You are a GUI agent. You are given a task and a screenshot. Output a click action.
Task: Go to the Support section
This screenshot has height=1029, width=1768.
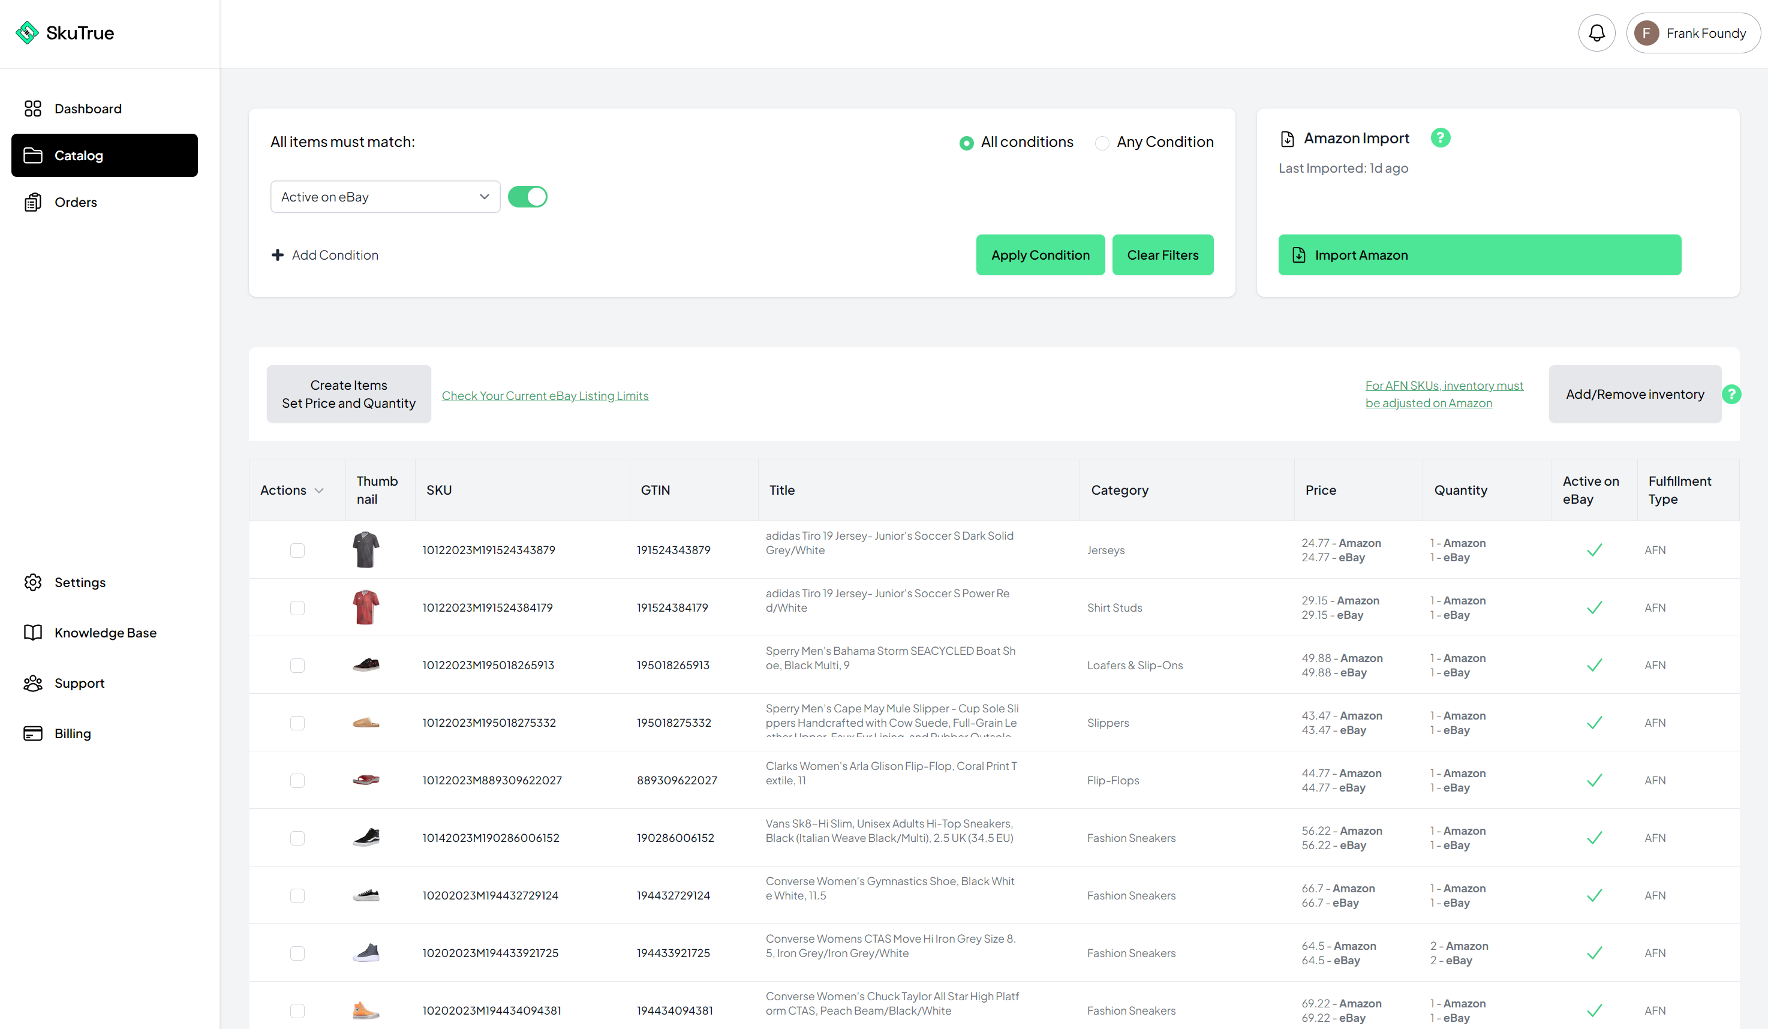pyautogui.click(x=32, y=682)
